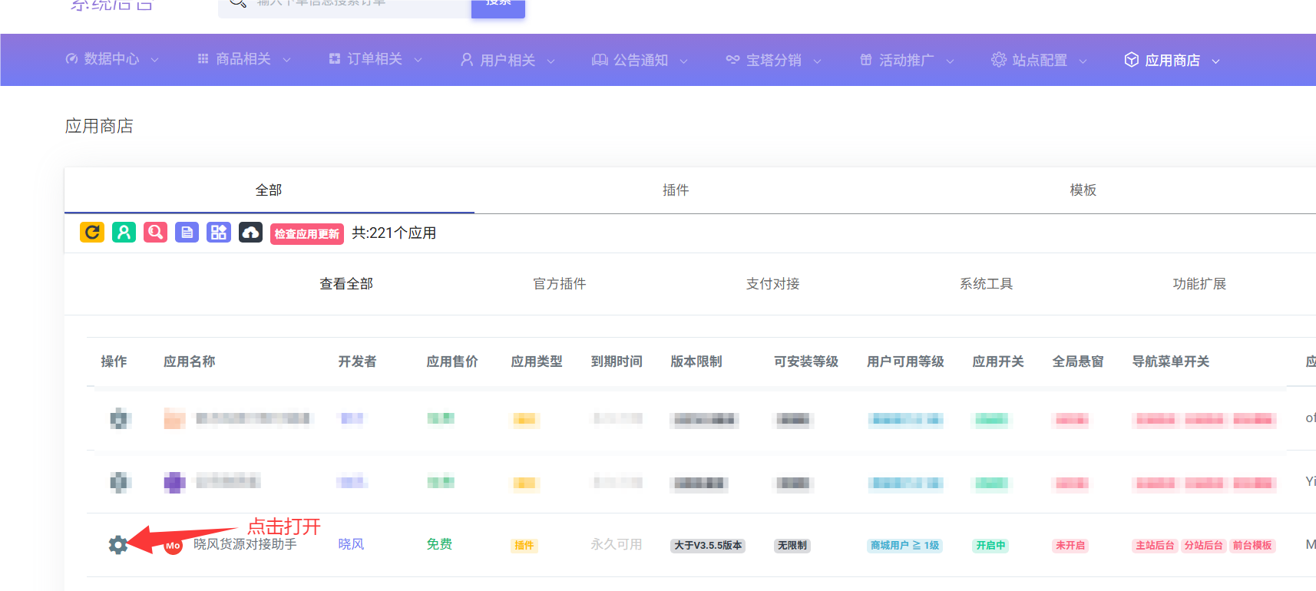Viewport: 1316px width, 591px height.
Task: Click the dark cloud upload icon
Action: [250, 233]
